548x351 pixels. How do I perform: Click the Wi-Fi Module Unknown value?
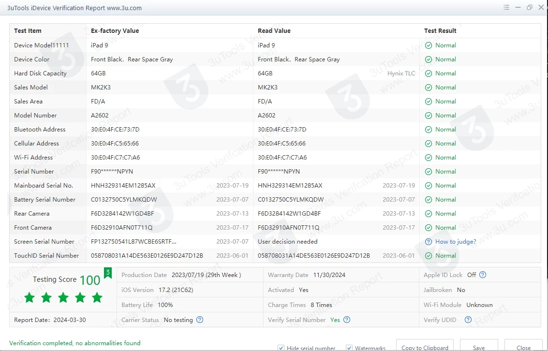[x=479, y=305]
